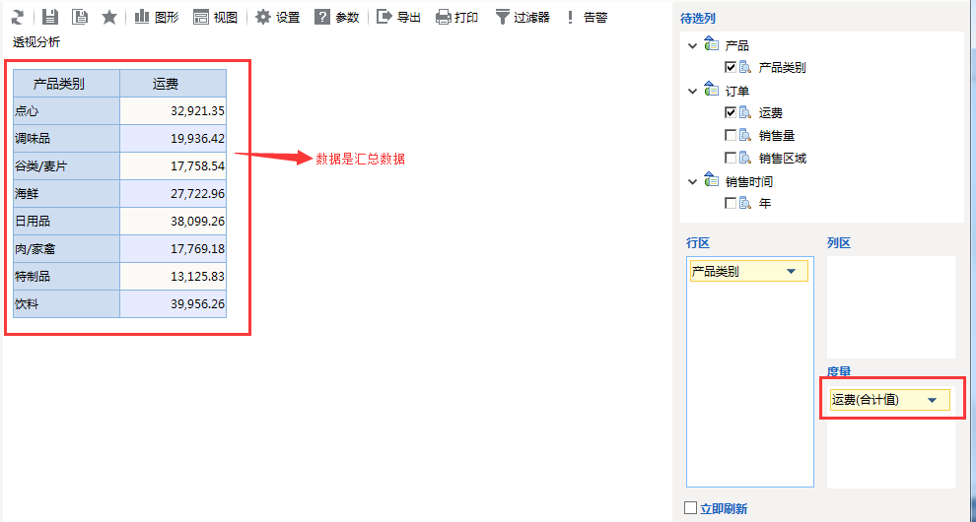
Task: Click the value 19,936.42
Action: (x=174, y=139)
